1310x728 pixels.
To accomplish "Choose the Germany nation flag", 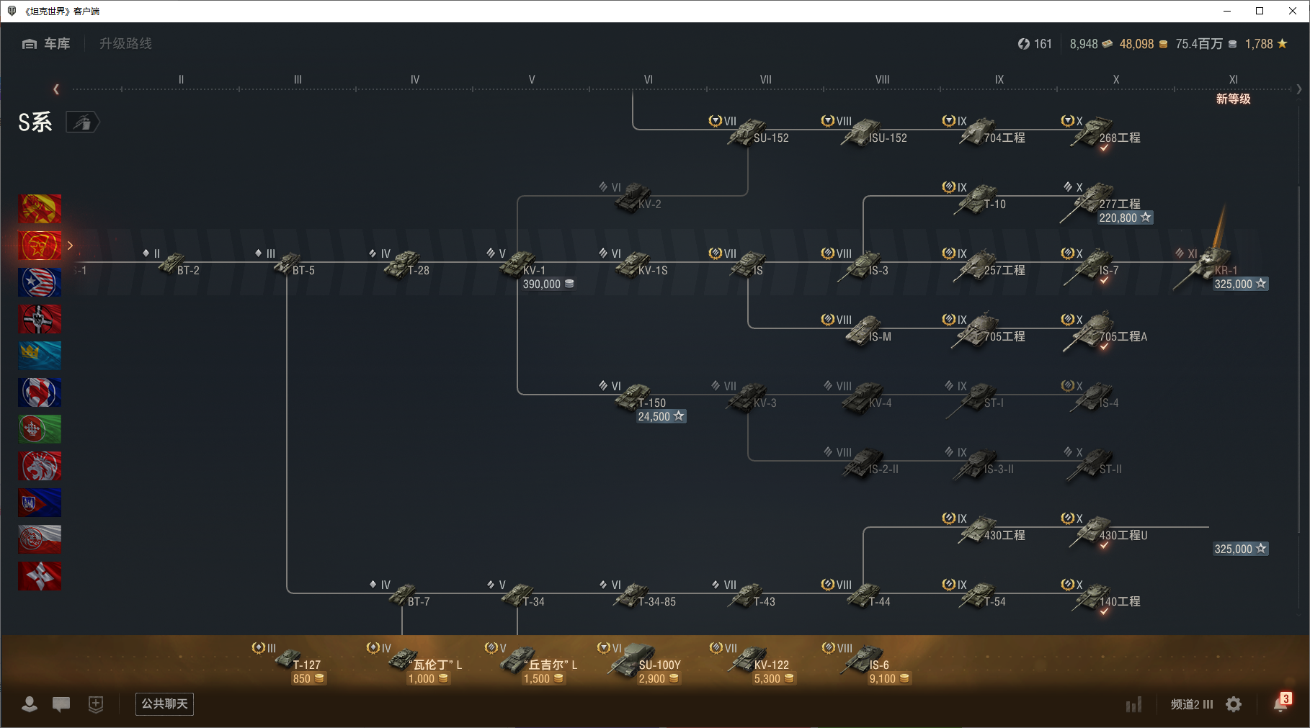I will [40, 319].
